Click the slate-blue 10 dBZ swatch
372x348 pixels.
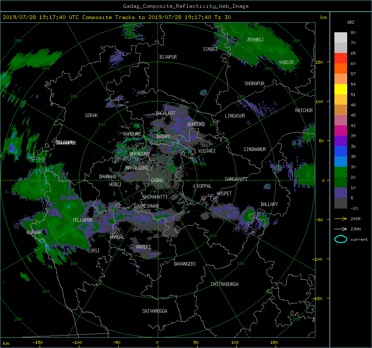coord(341,192)
